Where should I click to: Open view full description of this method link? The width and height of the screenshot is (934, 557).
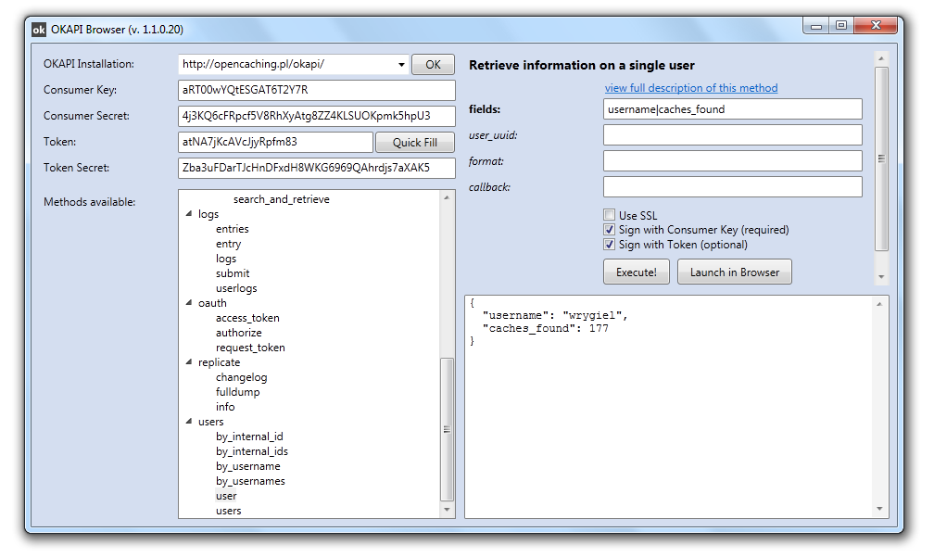tap(691, 88)
